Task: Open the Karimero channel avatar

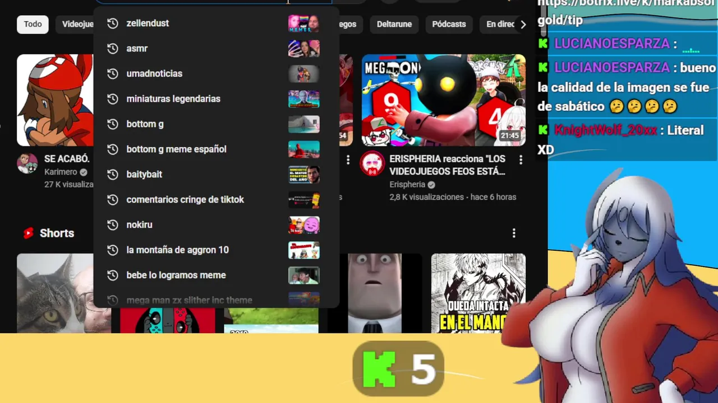Action: (27, 163)
